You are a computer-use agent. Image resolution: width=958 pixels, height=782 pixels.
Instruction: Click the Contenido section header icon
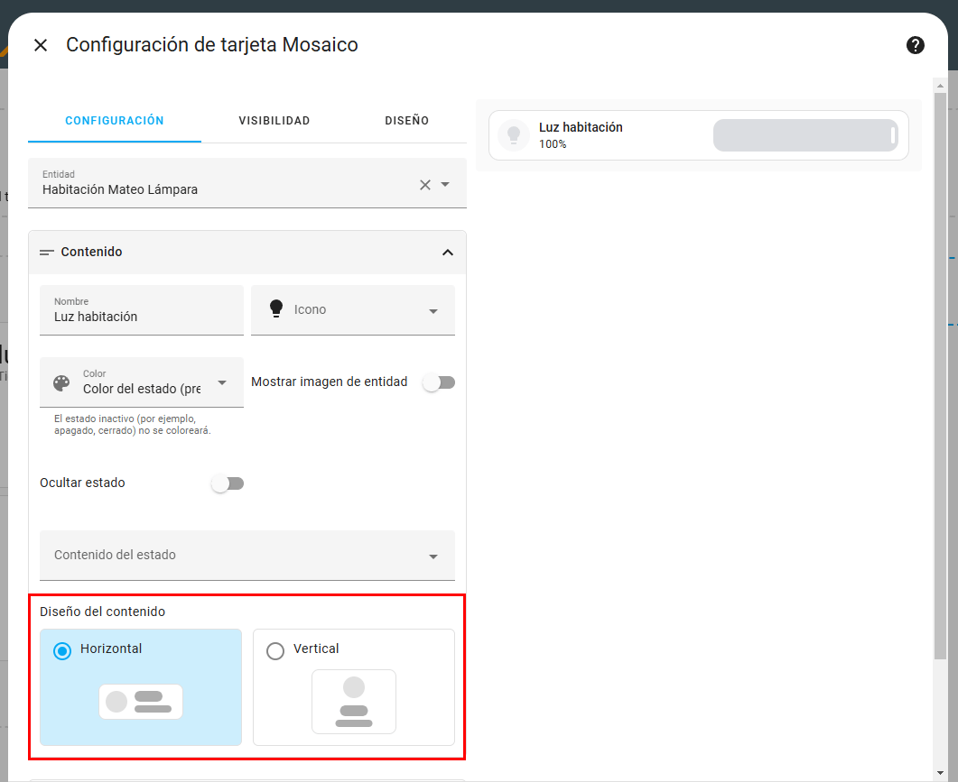click(47, 253)
